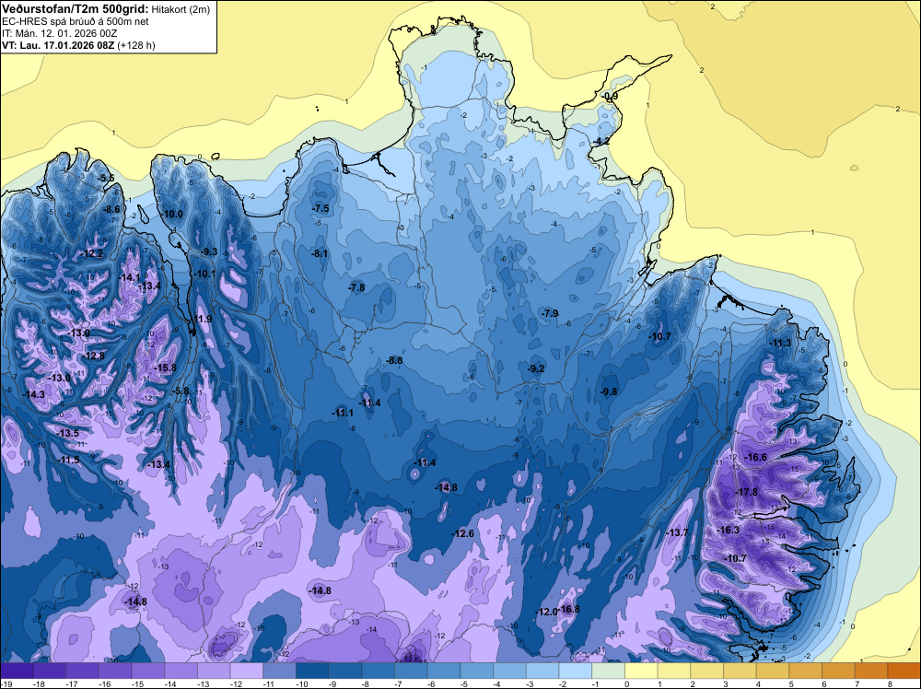
Task: Click the -8.8 temperature label
Action: coord(395,360)
